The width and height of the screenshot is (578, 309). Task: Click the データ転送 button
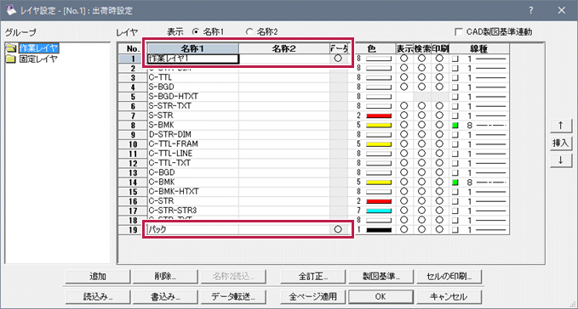(x=233, y=296)
